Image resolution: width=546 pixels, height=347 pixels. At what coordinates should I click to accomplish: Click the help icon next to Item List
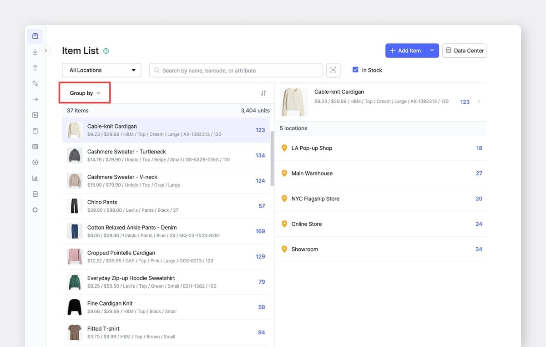tap(106, 51)
